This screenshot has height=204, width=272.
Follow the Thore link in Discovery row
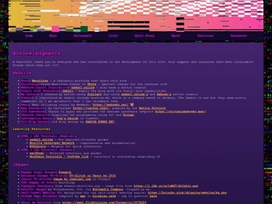coord(92,84)
